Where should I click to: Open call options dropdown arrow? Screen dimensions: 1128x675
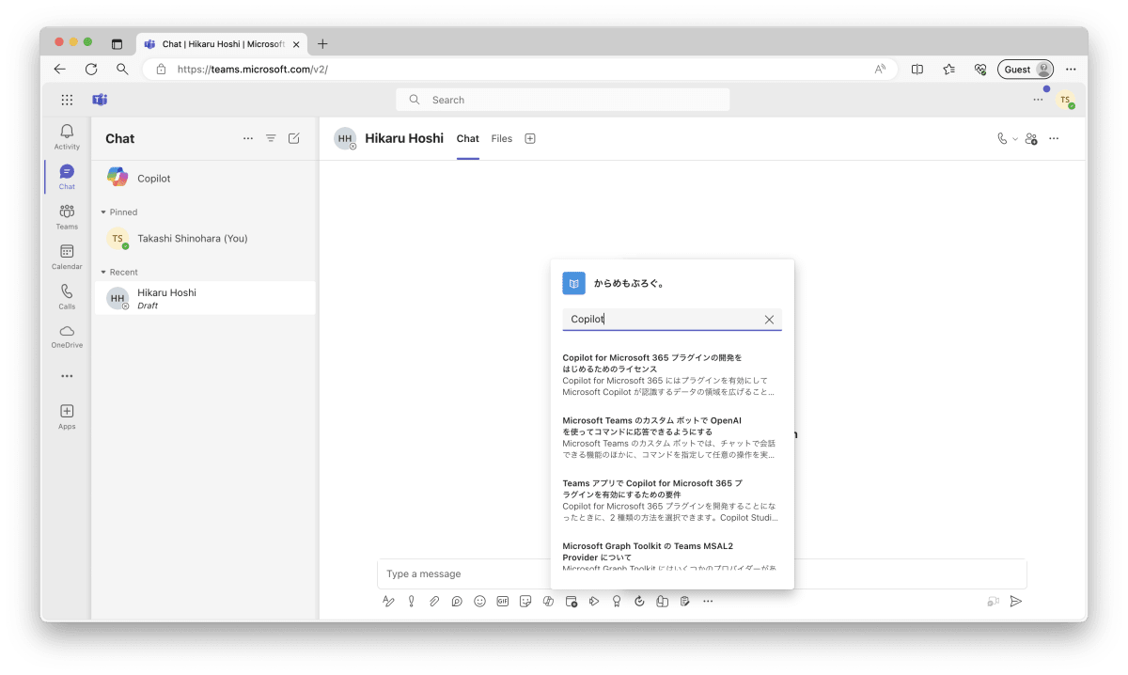pos(1015,139)
